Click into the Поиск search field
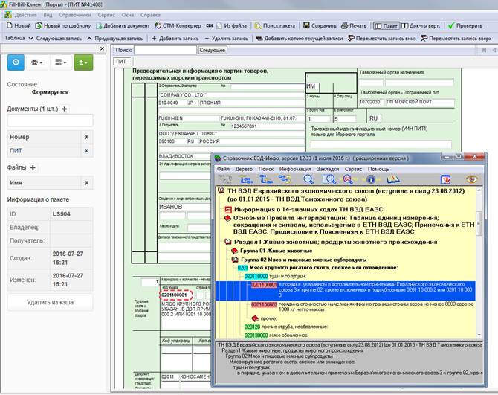 coord(165,50)
